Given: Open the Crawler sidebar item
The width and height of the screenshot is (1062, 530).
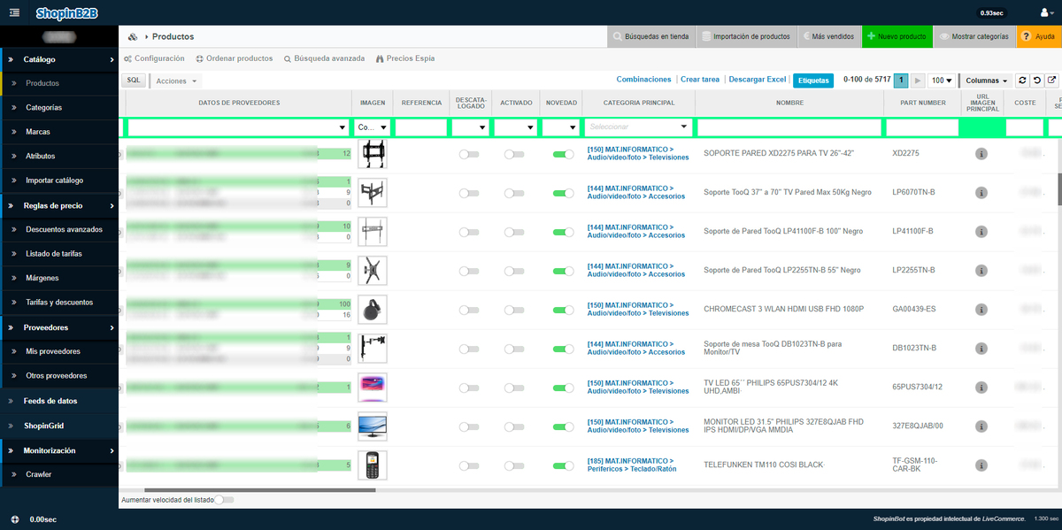Looking at the screenshot, I should click(x=39, y=474).
